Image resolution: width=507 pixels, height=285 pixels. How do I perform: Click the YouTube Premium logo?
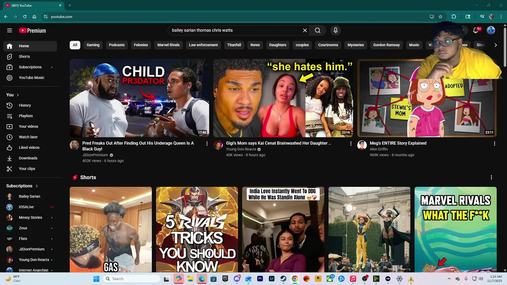[x=32, y=30]
